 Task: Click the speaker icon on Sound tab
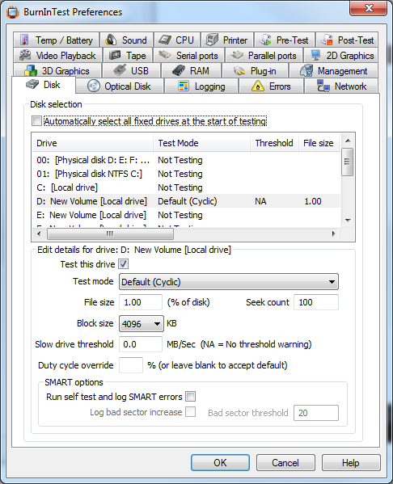click(111, 40)
